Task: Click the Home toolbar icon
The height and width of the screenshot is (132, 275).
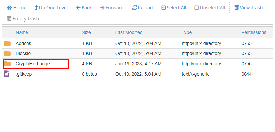Action: pyautogui.click(x=9, y=8)
